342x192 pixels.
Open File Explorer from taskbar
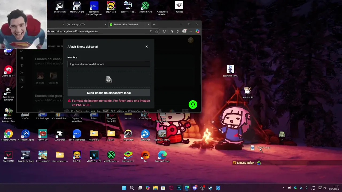point(156,188)
